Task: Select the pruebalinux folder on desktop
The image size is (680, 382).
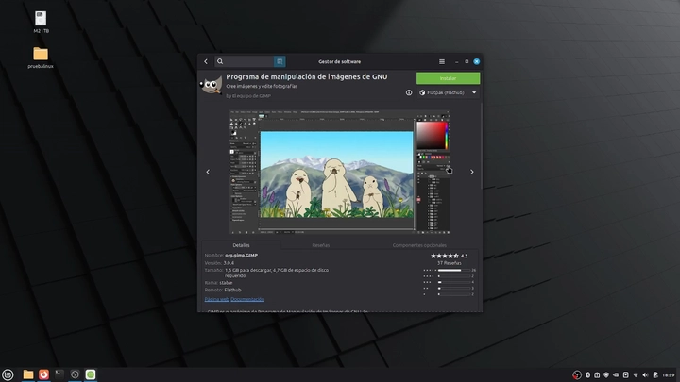Action: [x=41, y=58]
